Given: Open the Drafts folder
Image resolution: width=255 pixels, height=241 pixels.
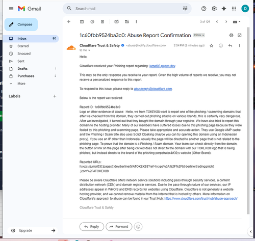Looking at the screenshot, I should pos(22,69).
